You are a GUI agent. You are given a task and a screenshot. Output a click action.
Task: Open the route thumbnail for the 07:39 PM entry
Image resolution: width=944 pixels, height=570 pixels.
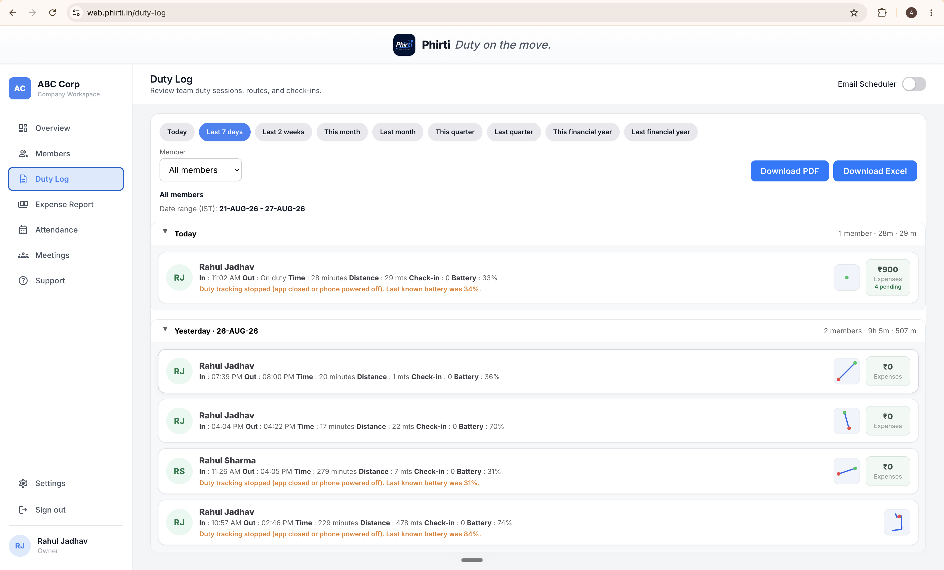click(847, 371)
